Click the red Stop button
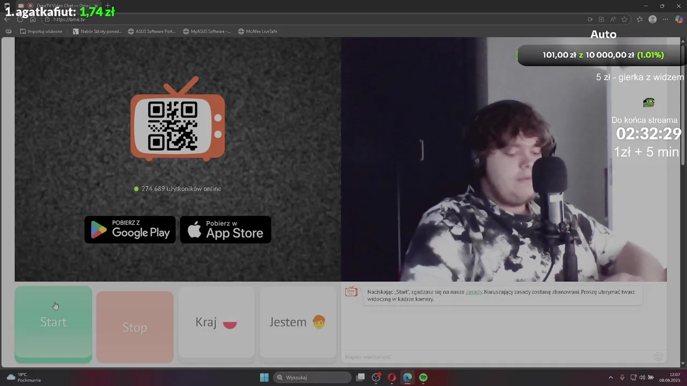This screenshot has width=687, height=386. pyautogui.click(x=135, y=327)
